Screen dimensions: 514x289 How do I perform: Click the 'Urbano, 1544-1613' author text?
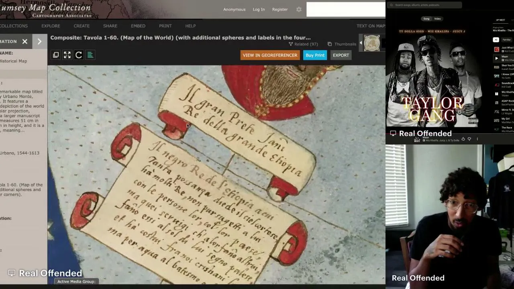pos(20,153)
